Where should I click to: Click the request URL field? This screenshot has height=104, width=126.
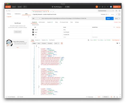coord(73,18)
